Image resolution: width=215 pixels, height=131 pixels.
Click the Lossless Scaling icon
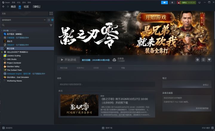tap(5, 56)
